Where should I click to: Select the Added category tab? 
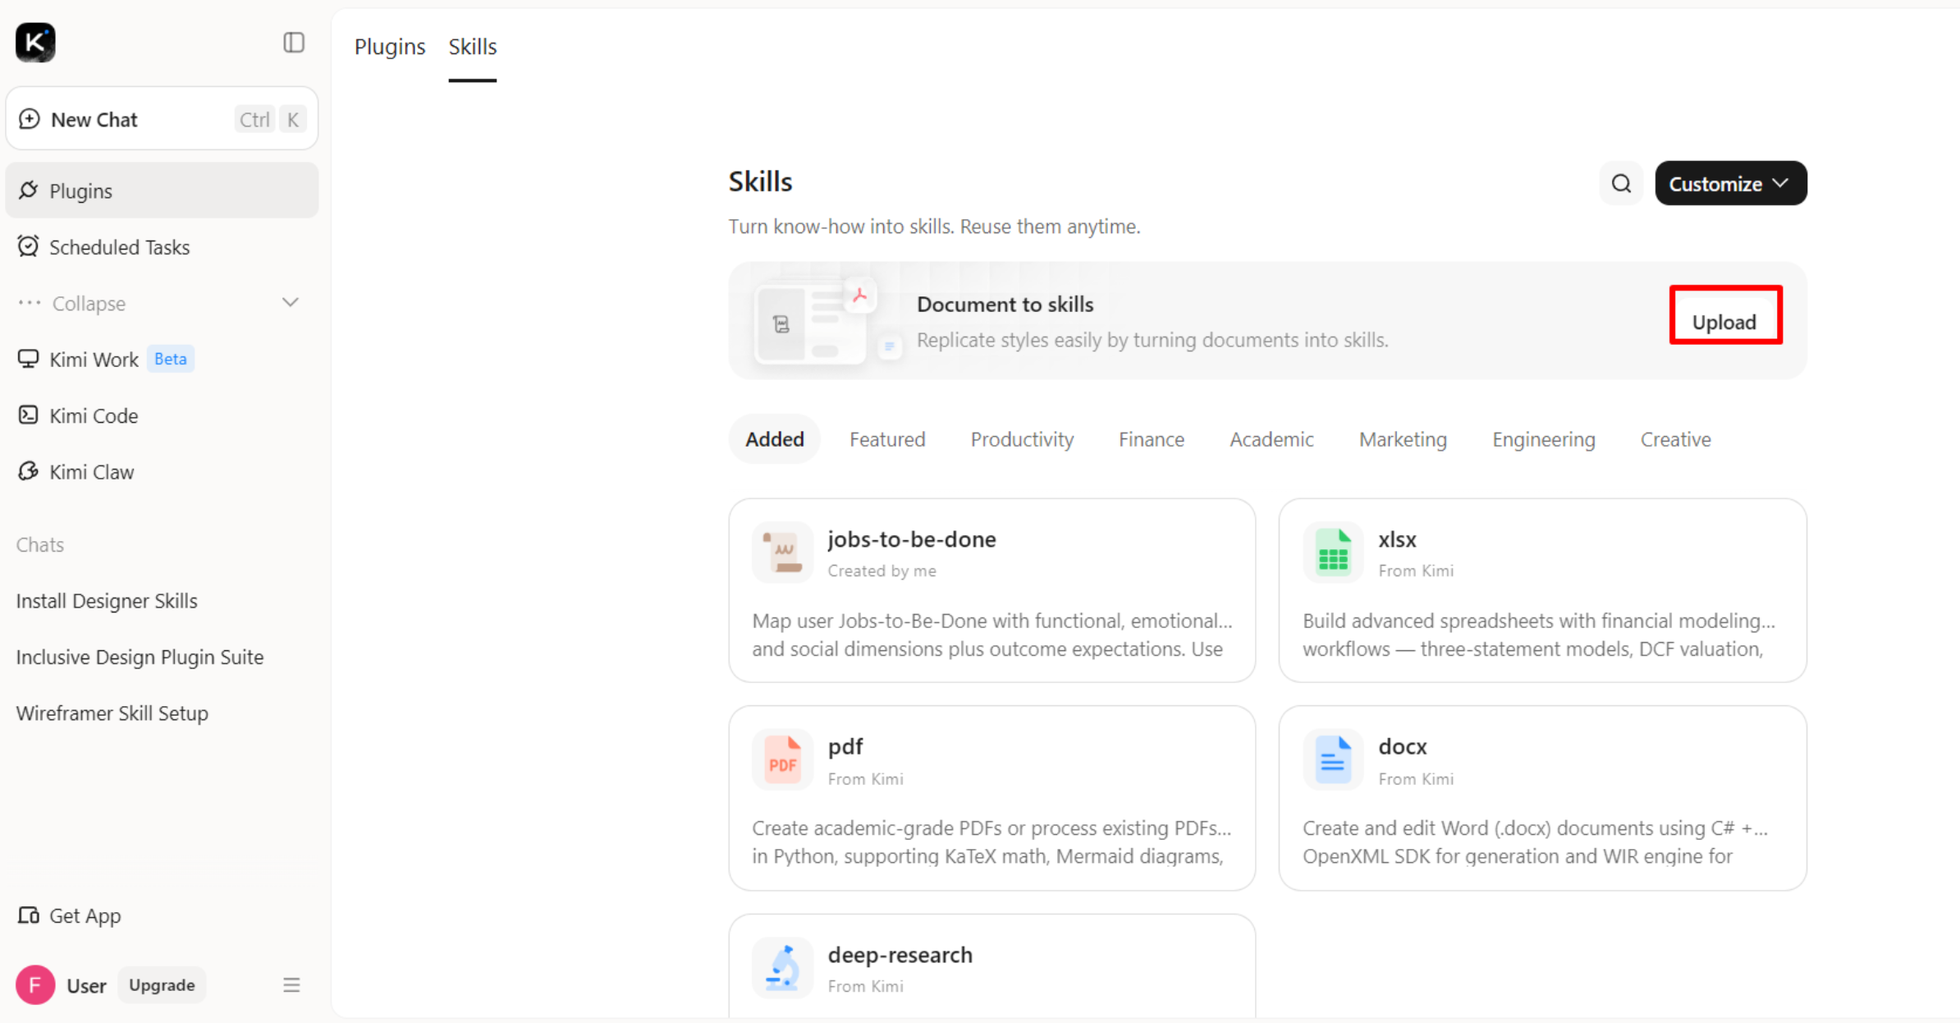[775, 439]
